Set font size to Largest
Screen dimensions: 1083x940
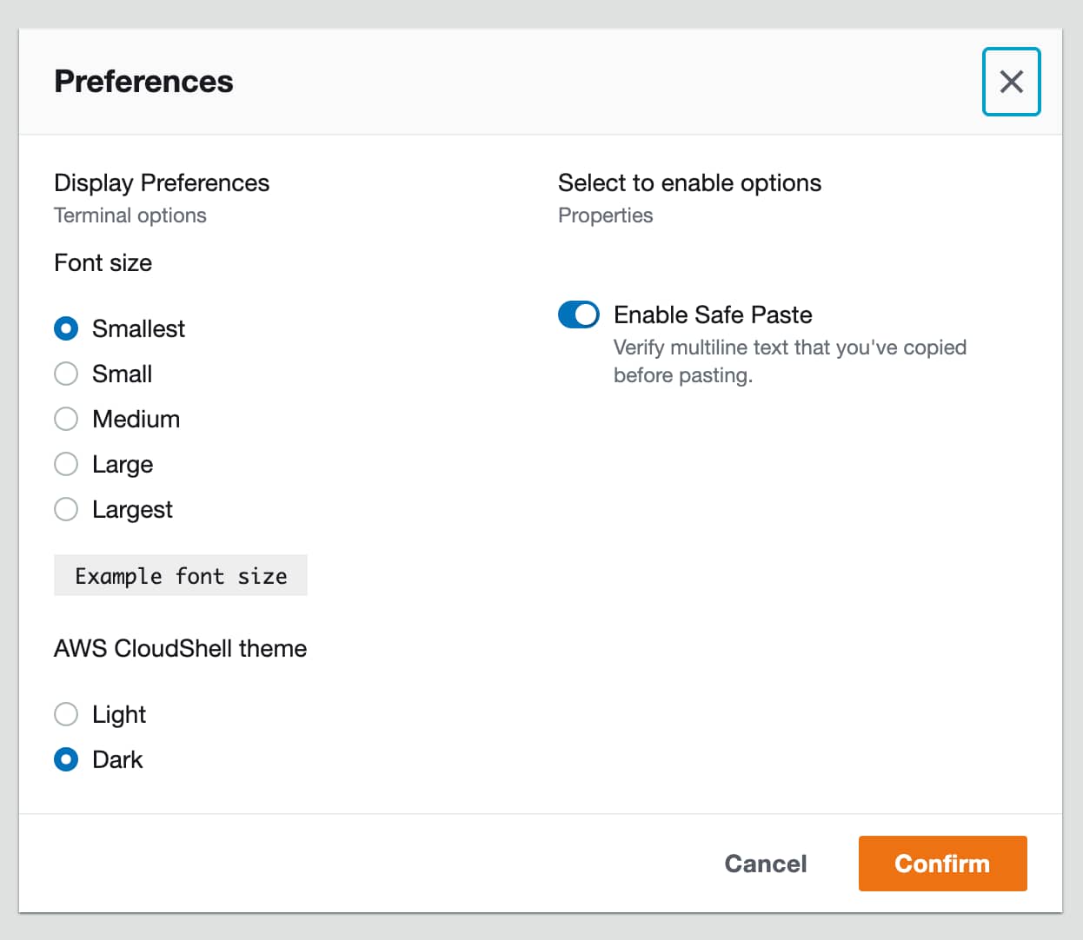[x=66, y=509]
